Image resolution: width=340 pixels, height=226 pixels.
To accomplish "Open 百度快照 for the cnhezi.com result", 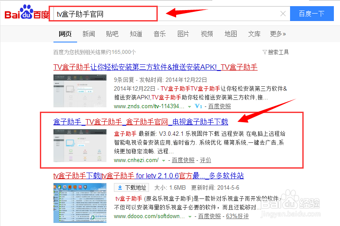I will (183, 160).
